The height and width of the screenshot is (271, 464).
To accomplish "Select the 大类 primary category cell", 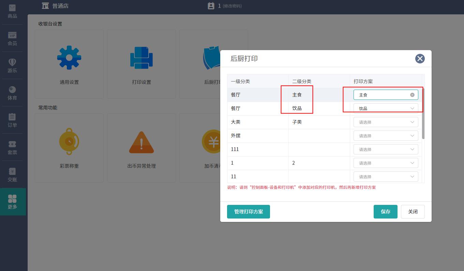I will click(x=258, y=122).
